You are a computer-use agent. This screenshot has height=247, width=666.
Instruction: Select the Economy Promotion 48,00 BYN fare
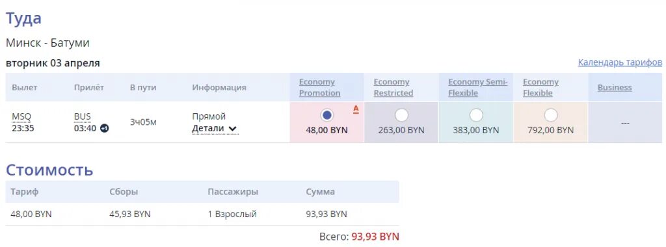326,115
